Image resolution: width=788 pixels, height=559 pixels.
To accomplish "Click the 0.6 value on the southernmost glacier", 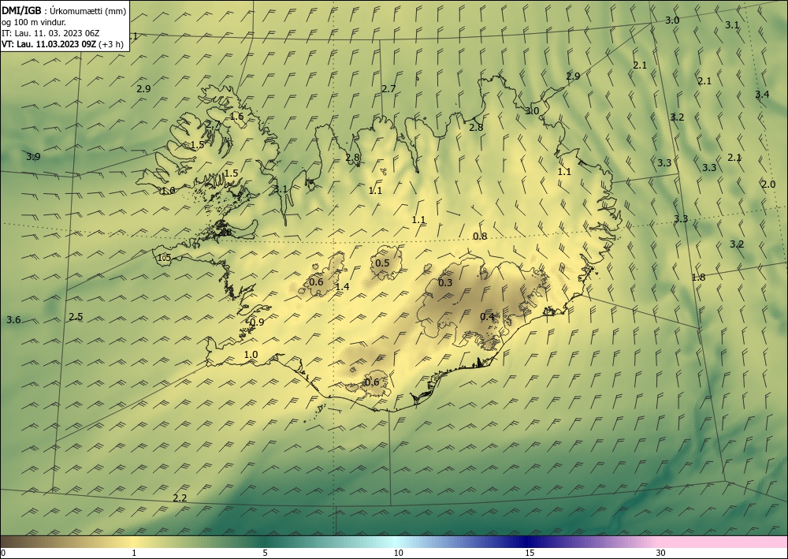I will 372,382.
